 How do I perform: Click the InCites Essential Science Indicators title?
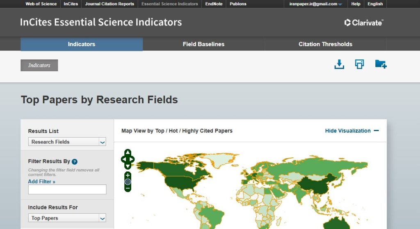(101, 22)
